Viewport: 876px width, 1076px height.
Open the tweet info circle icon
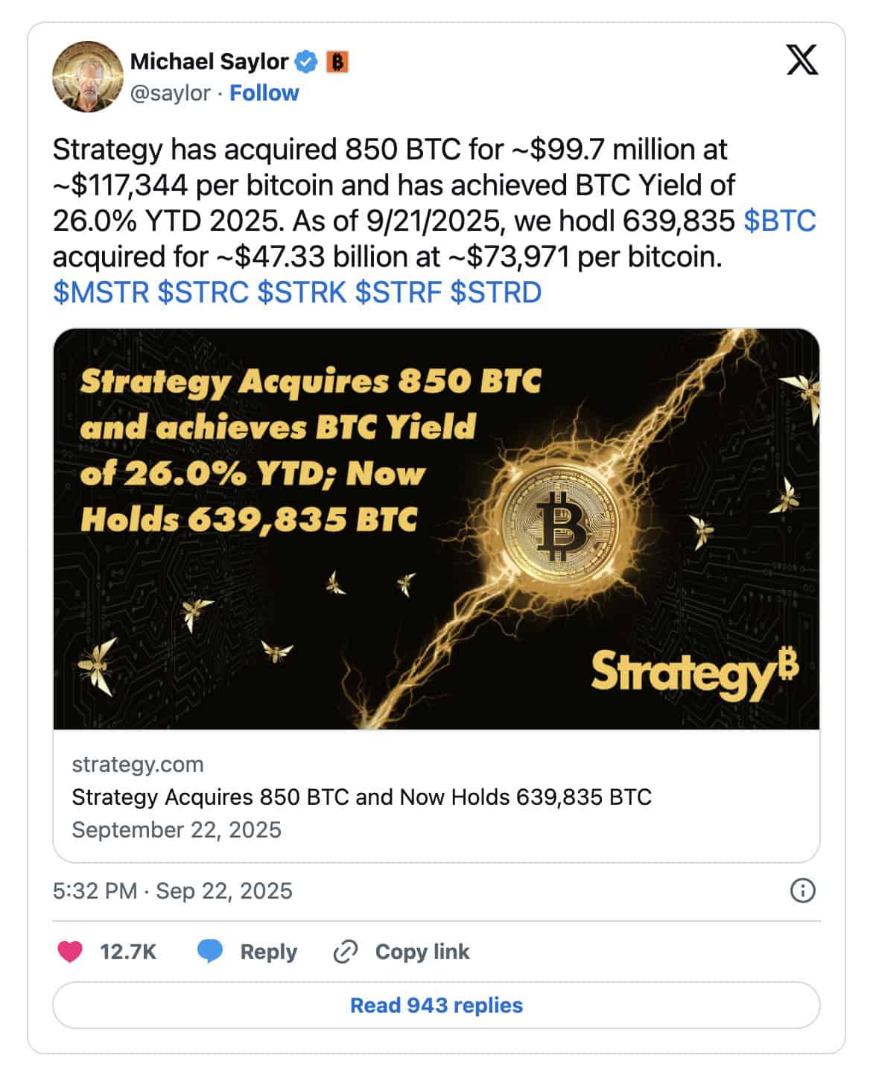click(x=802, y=890)
